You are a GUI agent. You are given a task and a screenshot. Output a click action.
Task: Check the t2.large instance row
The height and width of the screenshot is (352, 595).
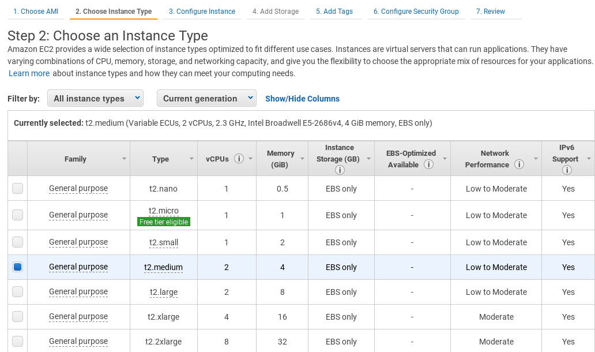coord(17,291)
